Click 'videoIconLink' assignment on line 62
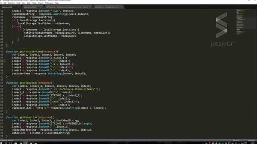Screen dimensions: 257x144 coord(22,108)
